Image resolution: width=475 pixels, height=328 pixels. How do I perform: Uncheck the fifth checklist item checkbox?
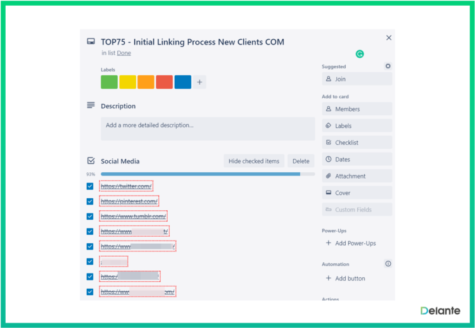click(x=90, y=246)
